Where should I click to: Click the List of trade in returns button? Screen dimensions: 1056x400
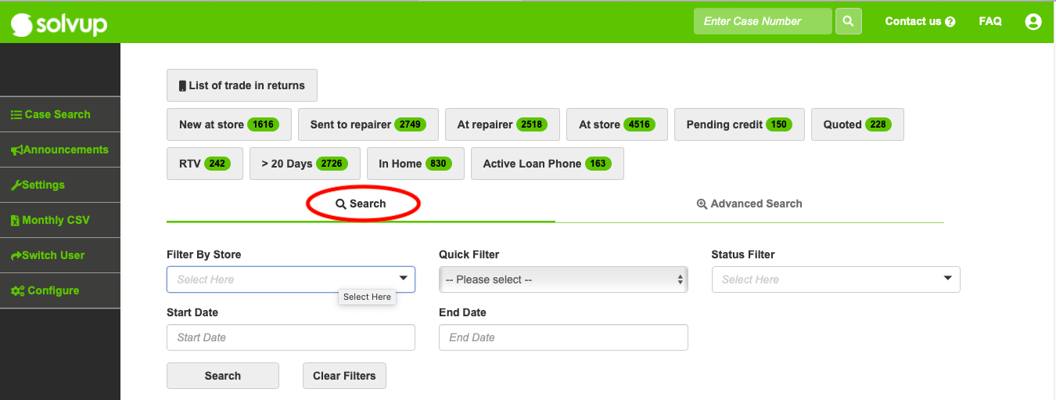click(x=242, y=85)
